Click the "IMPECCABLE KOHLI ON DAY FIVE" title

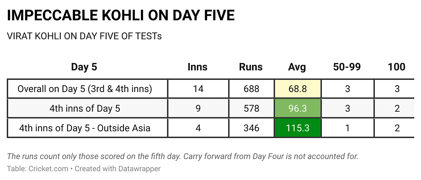coord(121,16)
